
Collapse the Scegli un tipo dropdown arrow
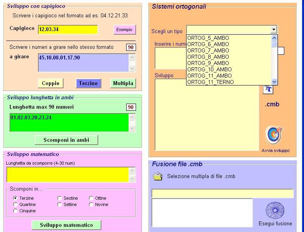tap(274, 30)
